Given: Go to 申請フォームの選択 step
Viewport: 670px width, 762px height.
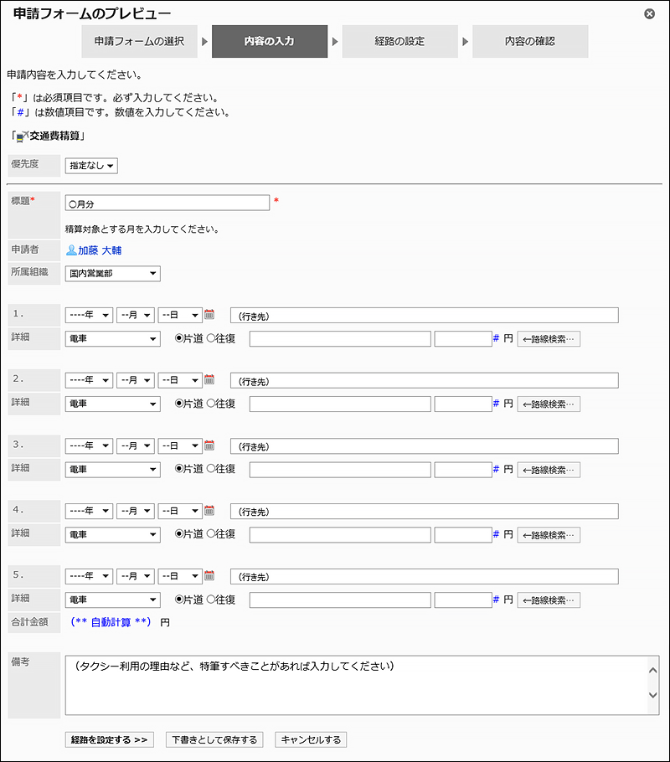Looking at the screenshot, I should pos(140,41).
